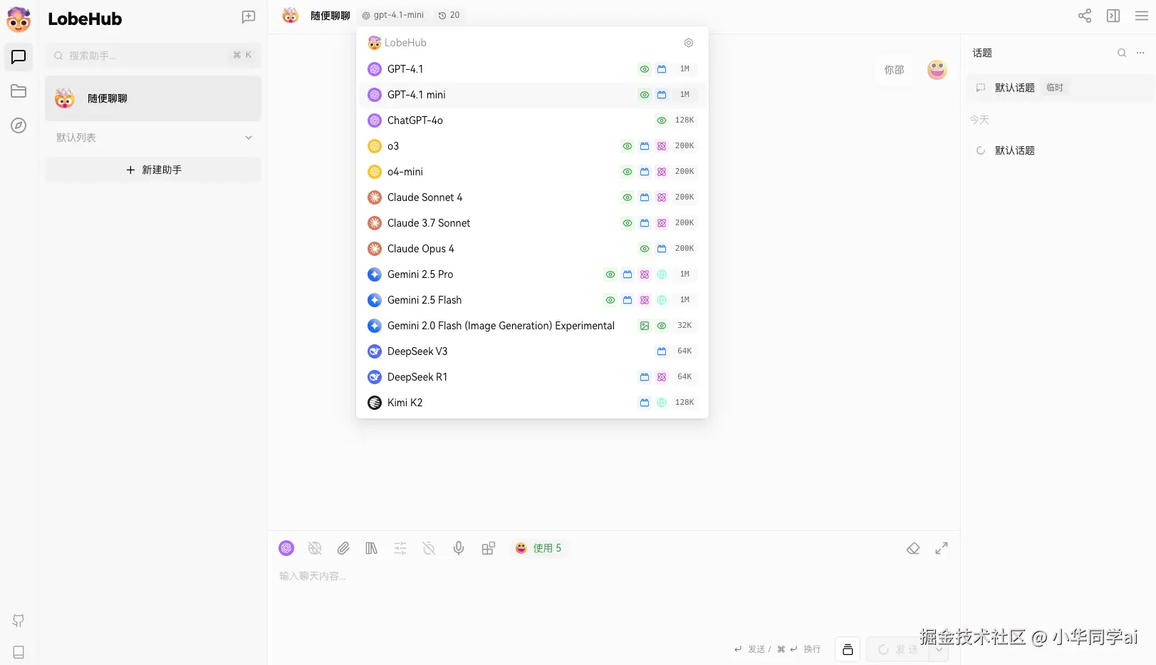Click the 32K context tag on Gemini 2.0 Flash
Viewport: 1156px width, 665px height.
point(684,326)
